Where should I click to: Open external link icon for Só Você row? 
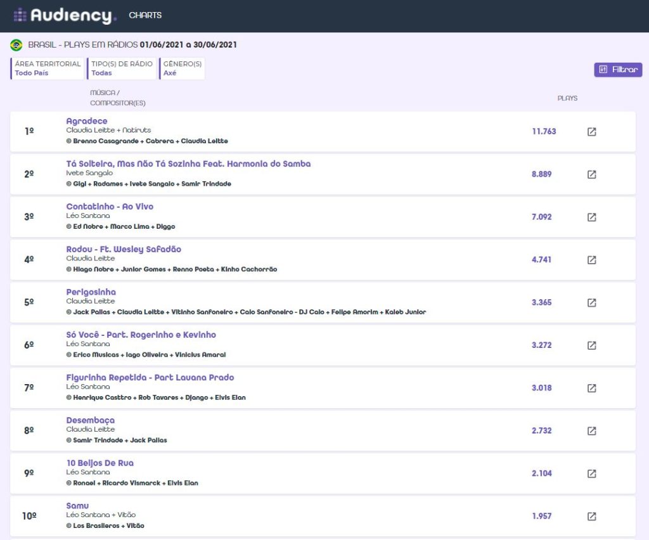pos(591,345)
